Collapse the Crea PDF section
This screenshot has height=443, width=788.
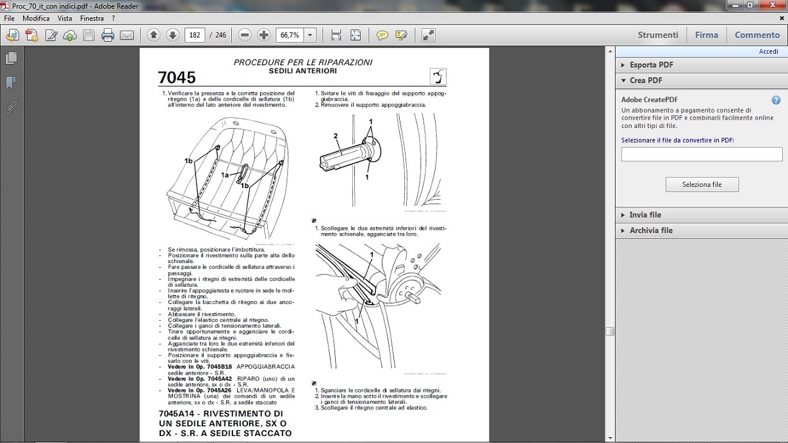pos(646,81)
